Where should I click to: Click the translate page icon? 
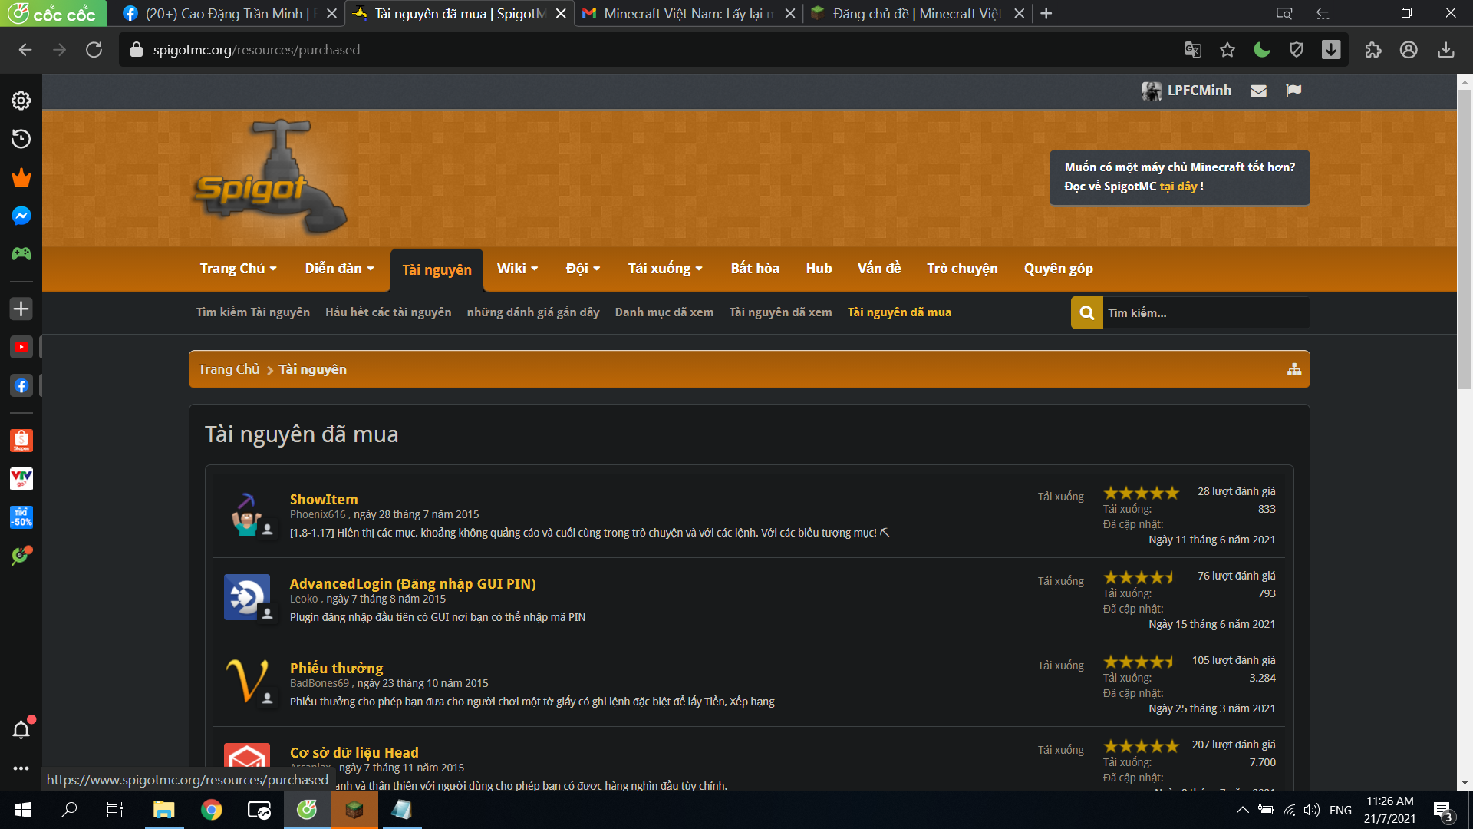tap(1192, 50)
